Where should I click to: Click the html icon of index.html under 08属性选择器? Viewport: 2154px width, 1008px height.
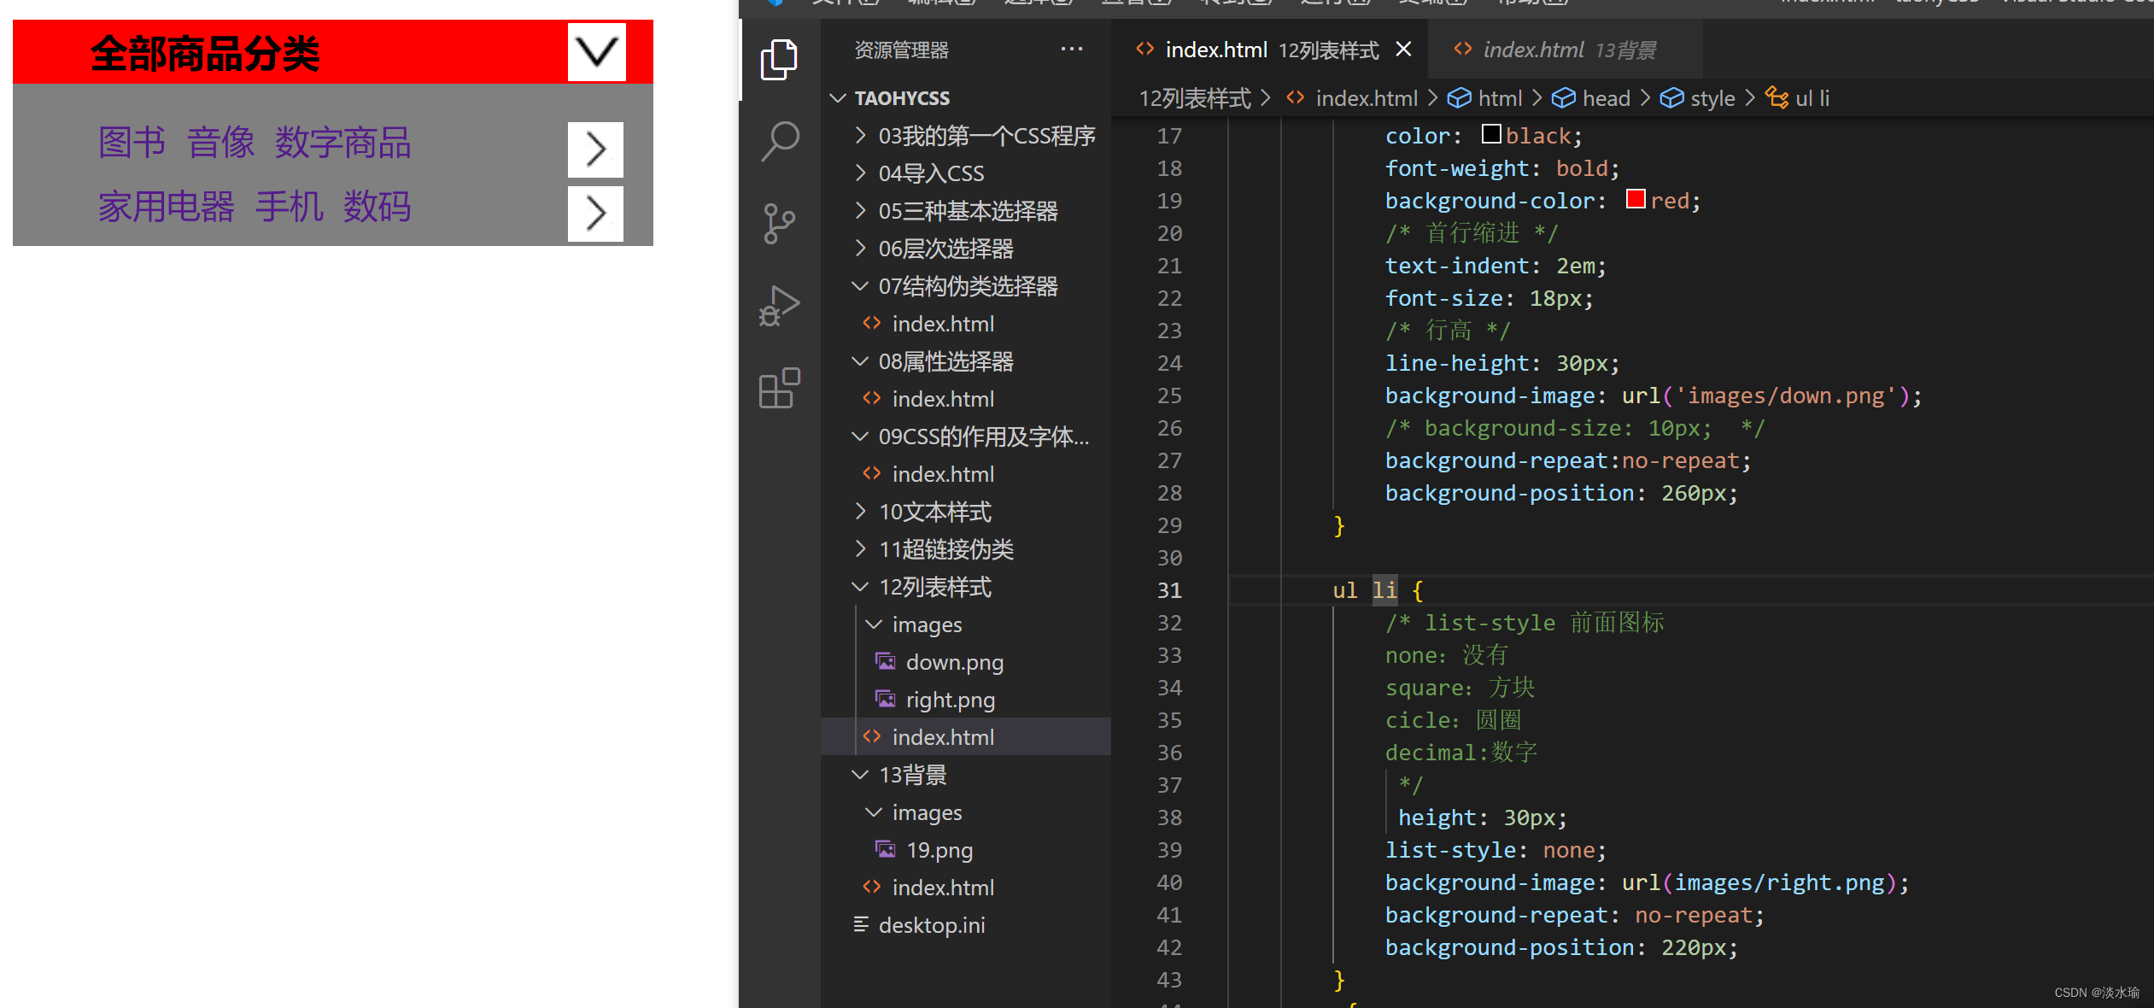(x=872, y=399)
